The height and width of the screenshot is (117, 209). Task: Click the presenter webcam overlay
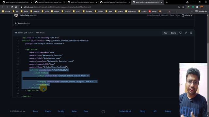point(193,90)
